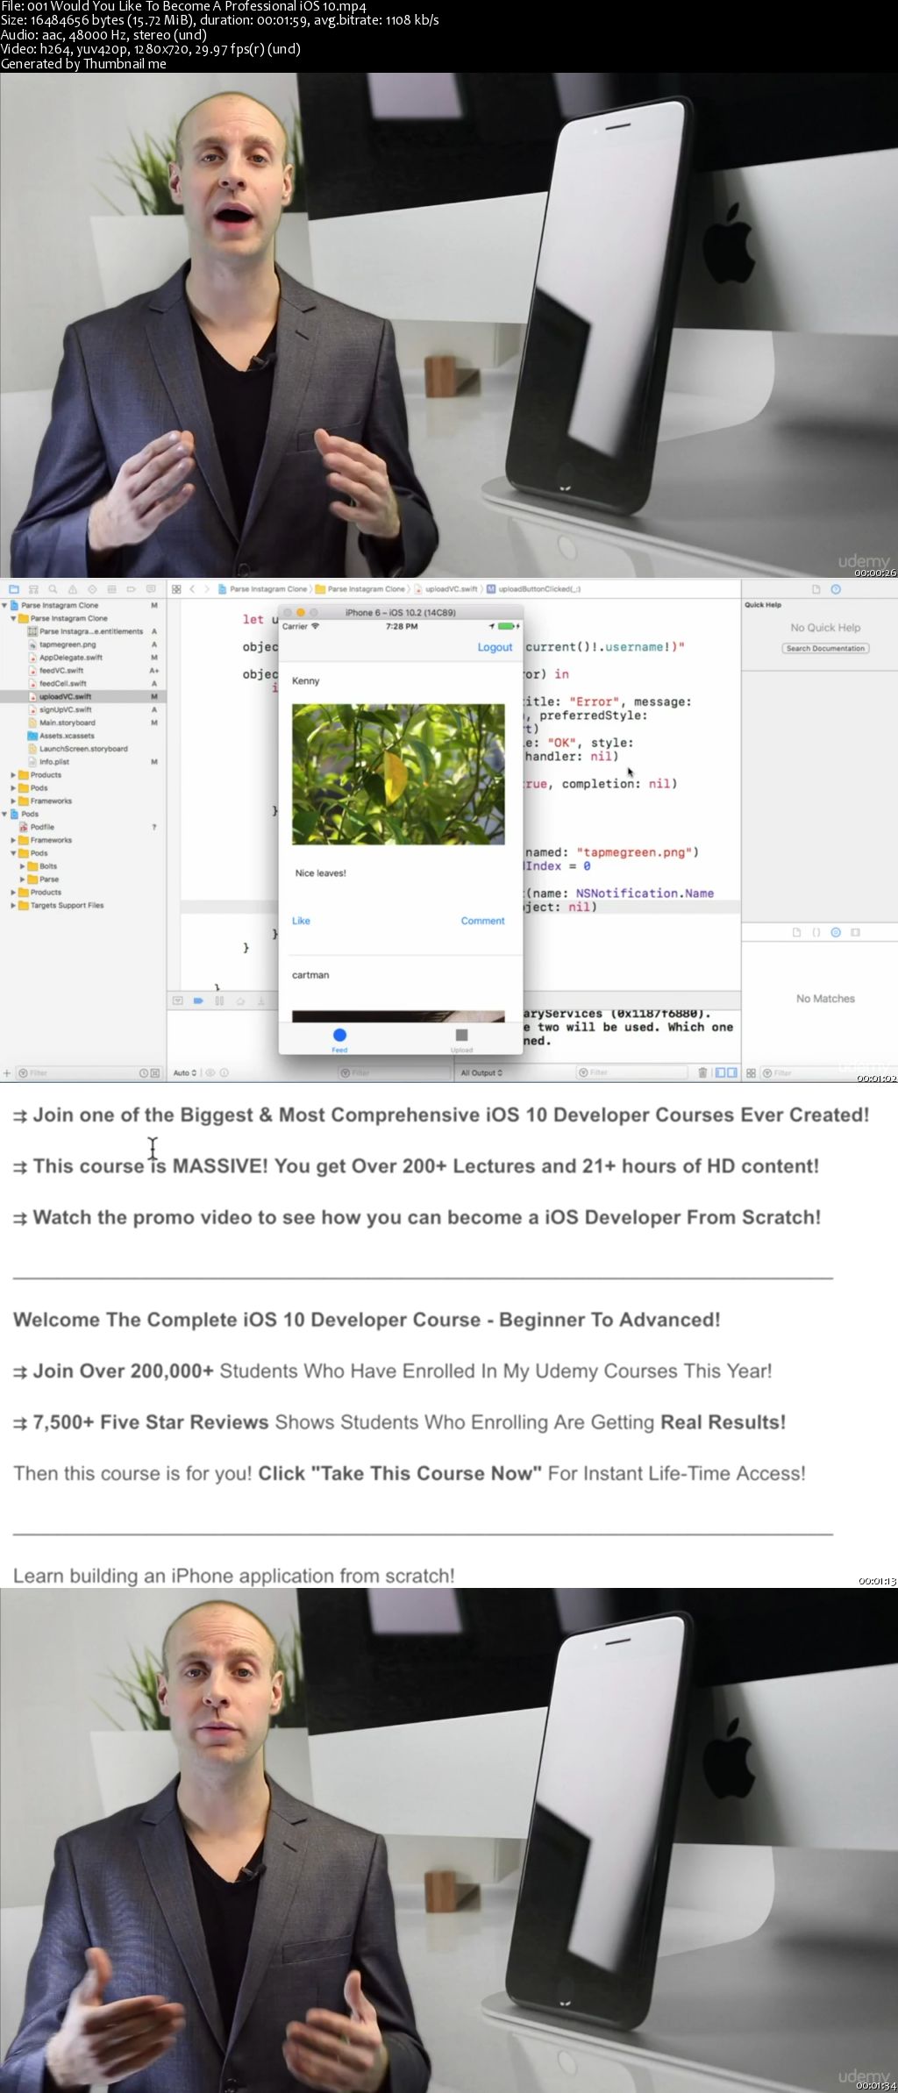Viewport: 898px width, 2093px height.
Task: Open the debug navigator icon
Action: (x=111, y=589)
